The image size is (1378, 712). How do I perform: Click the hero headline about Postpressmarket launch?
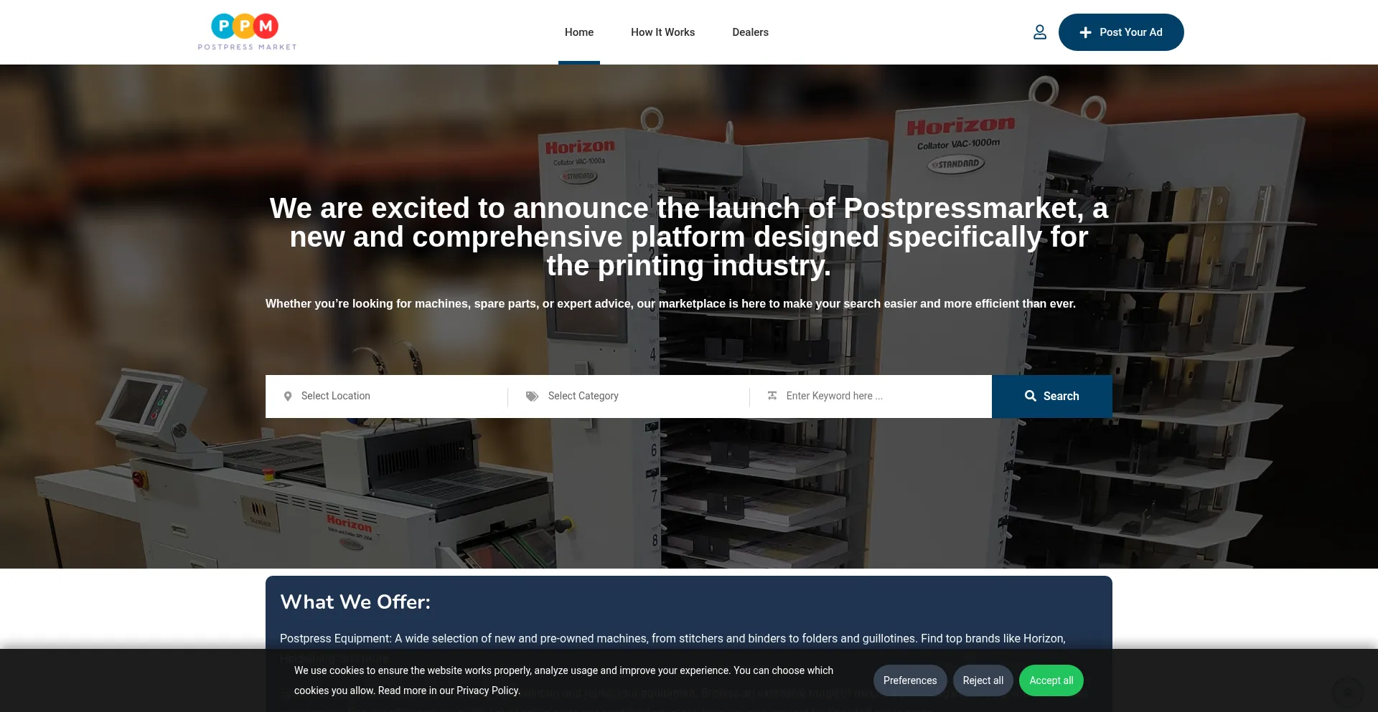click(x=689, y=237)
